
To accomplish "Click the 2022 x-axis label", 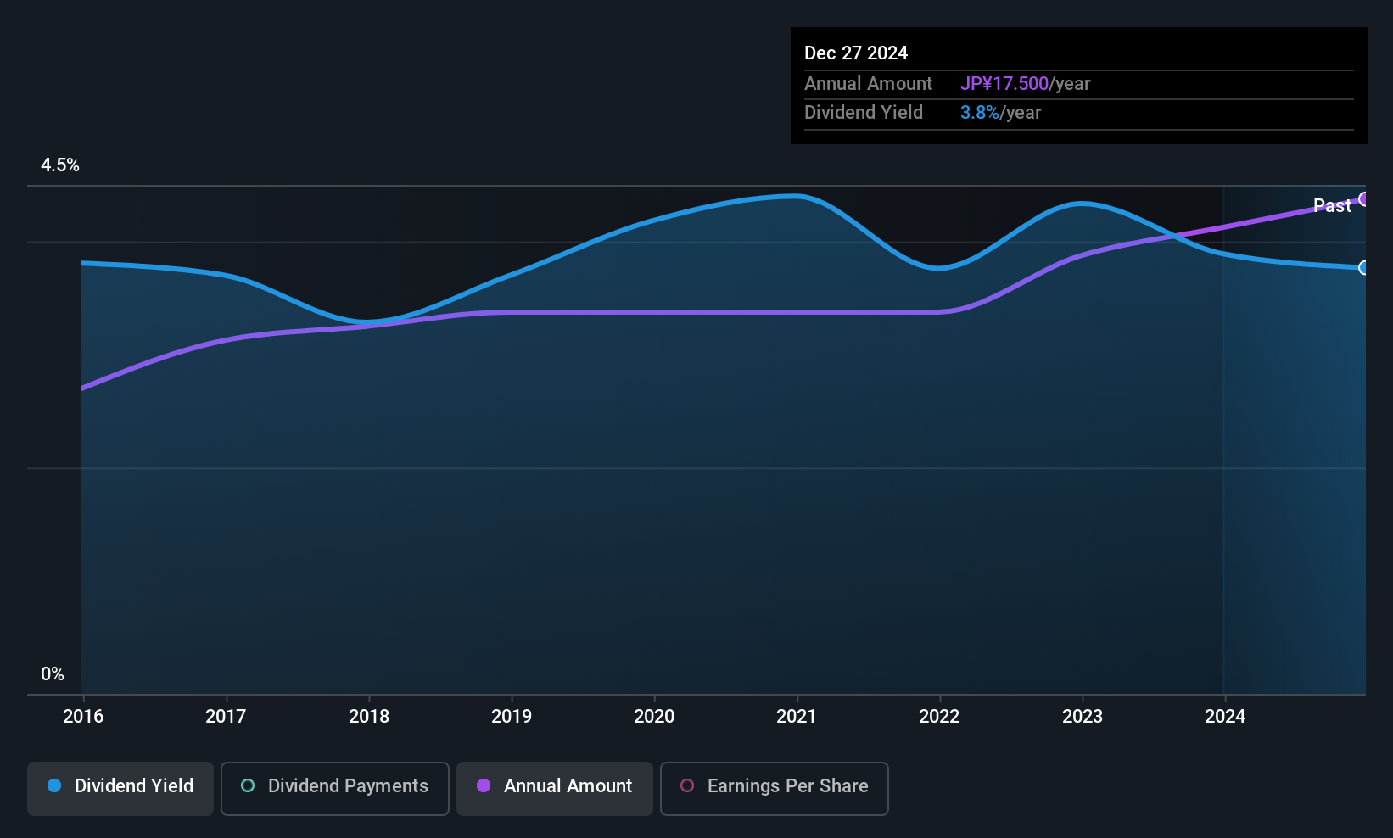I will (x=939, y=717).
